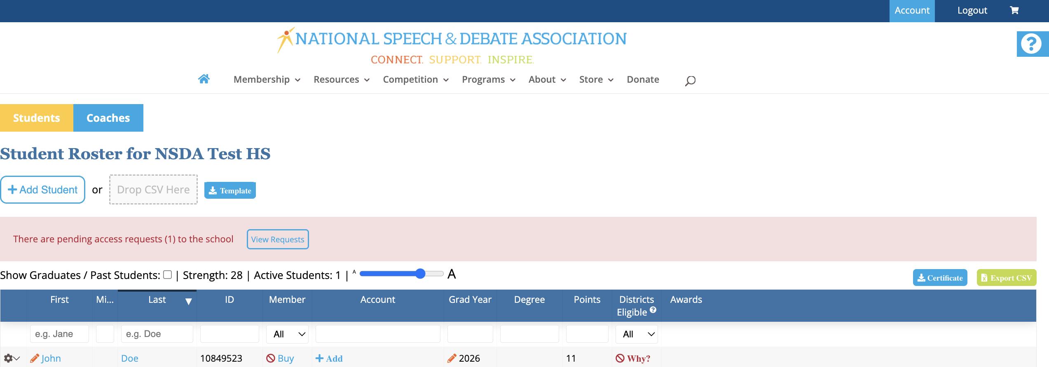Expand the Membership menu
This screenshot has height=367, width=1049.
[266, 79]
